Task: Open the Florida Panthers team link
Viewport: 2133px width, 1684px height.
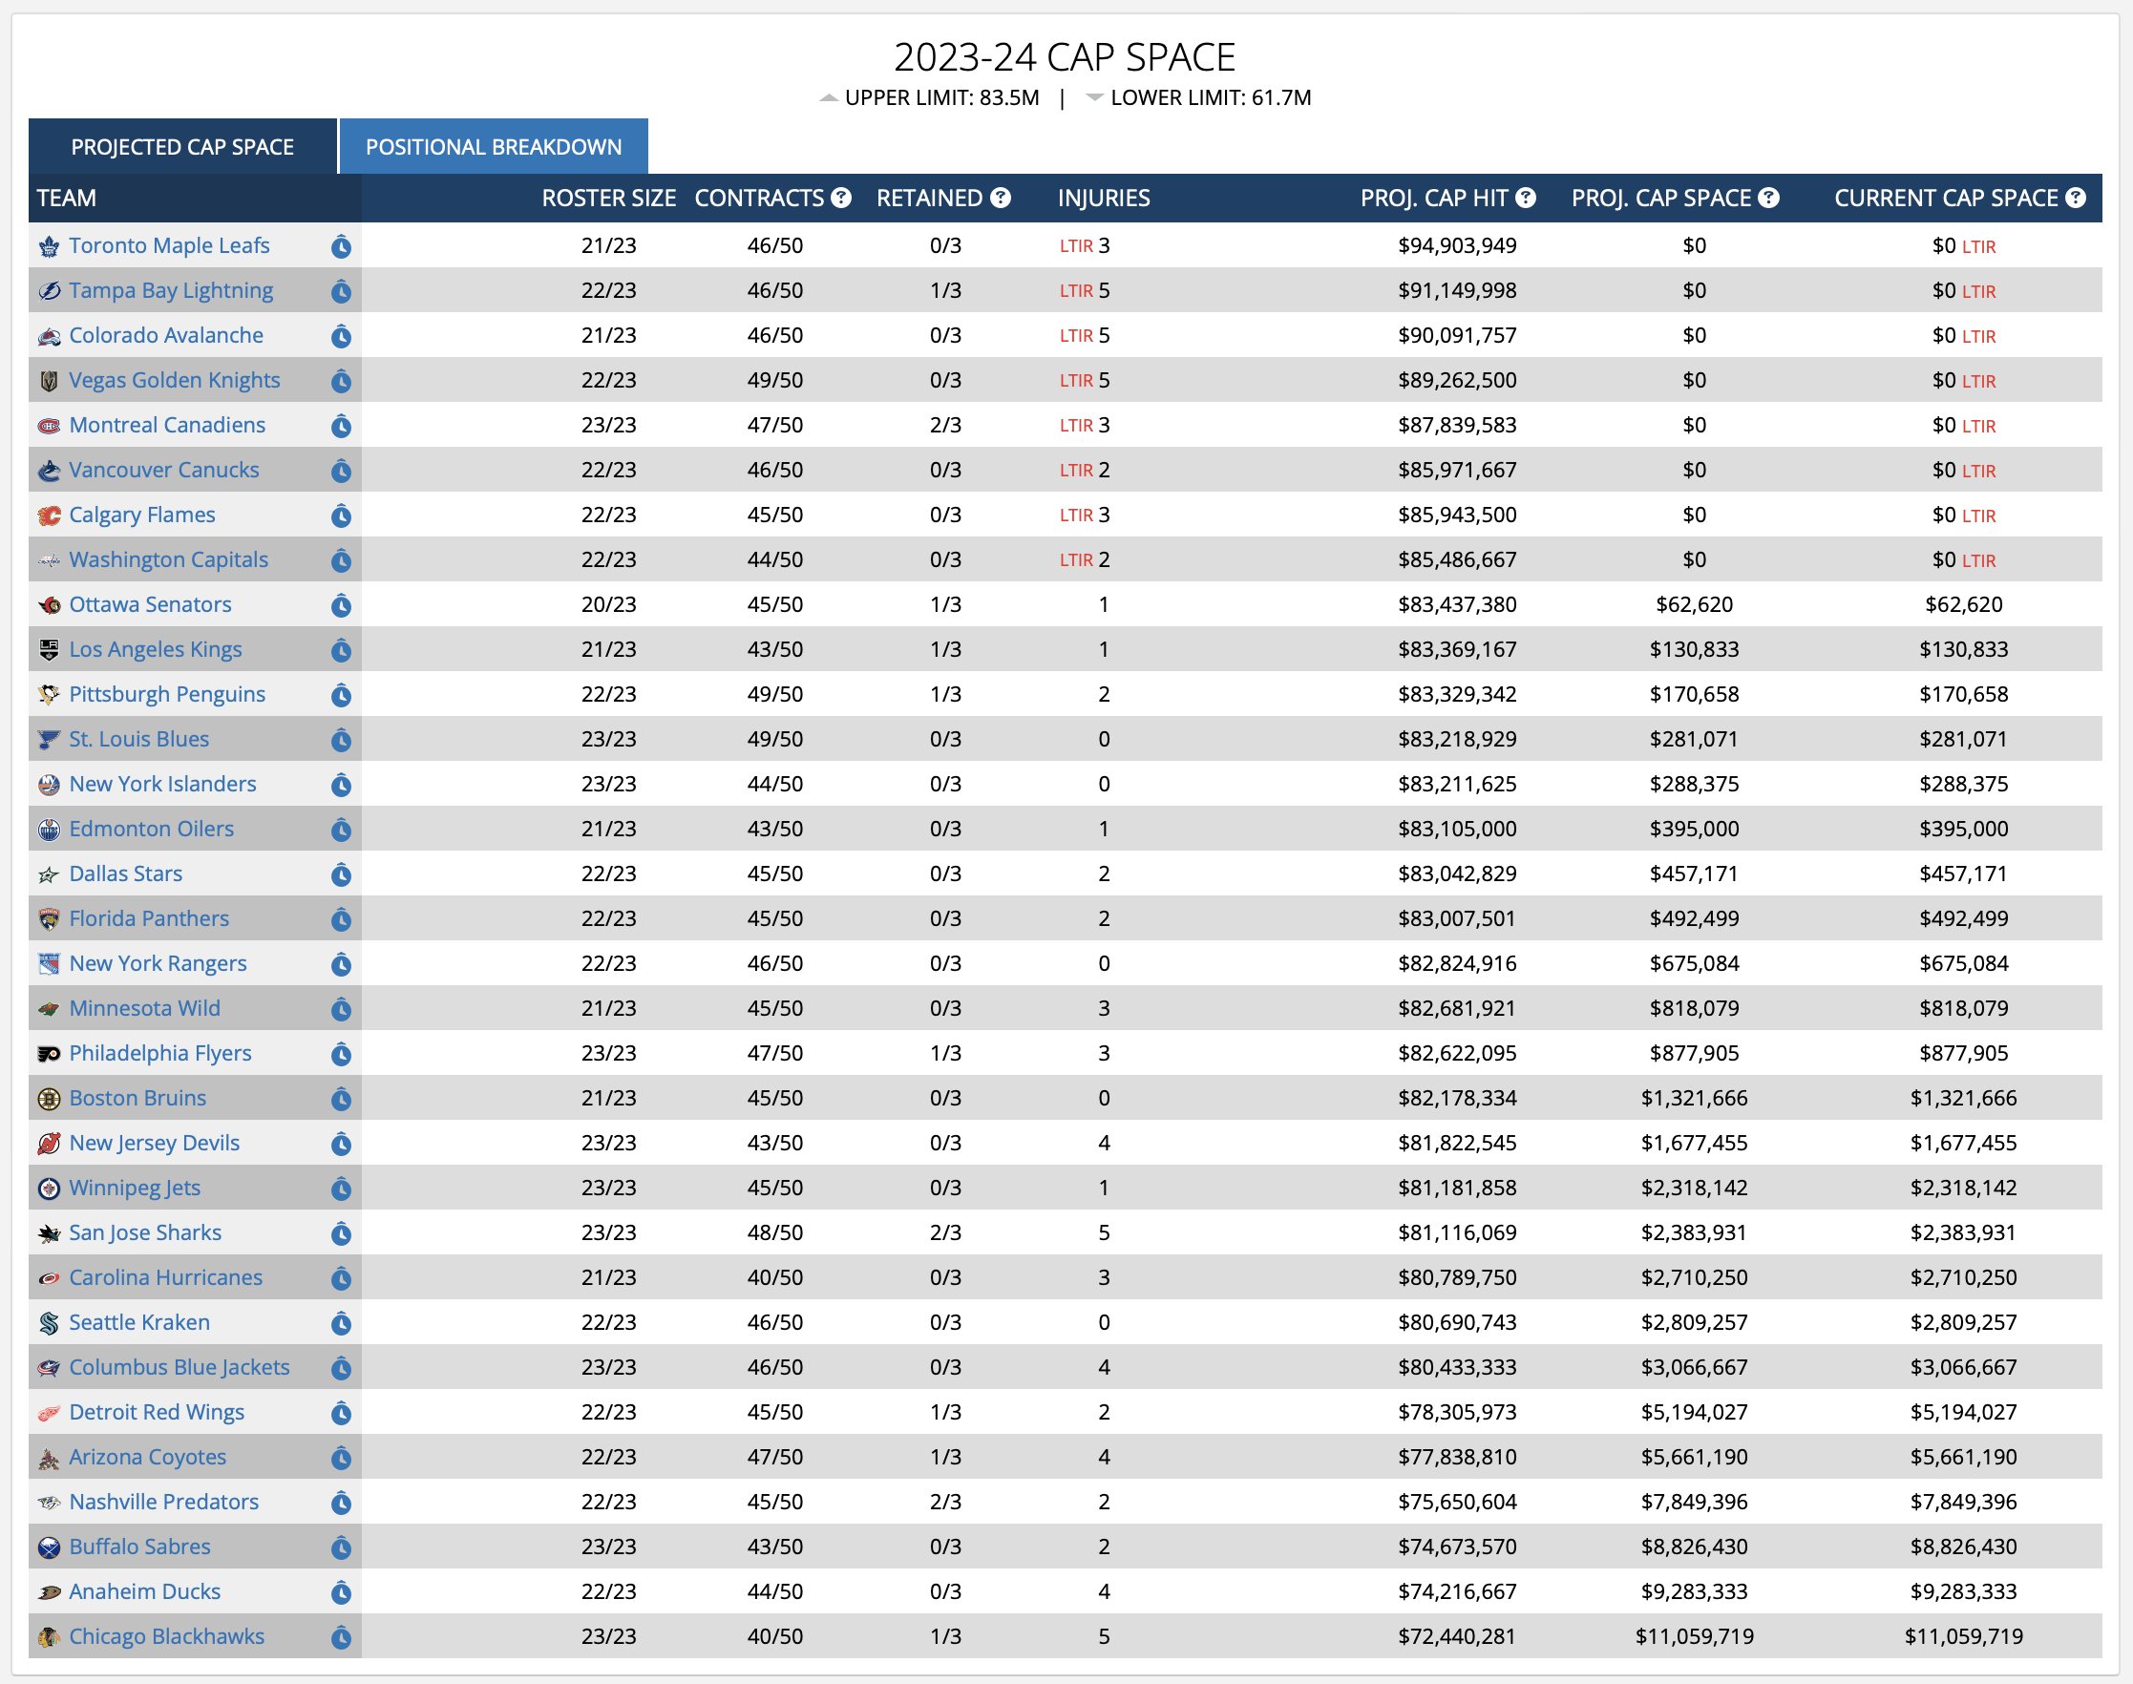Action: coord(149,919)
